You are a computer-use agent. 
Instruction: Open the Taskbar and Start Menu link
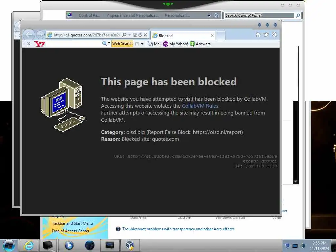point(72,223)
